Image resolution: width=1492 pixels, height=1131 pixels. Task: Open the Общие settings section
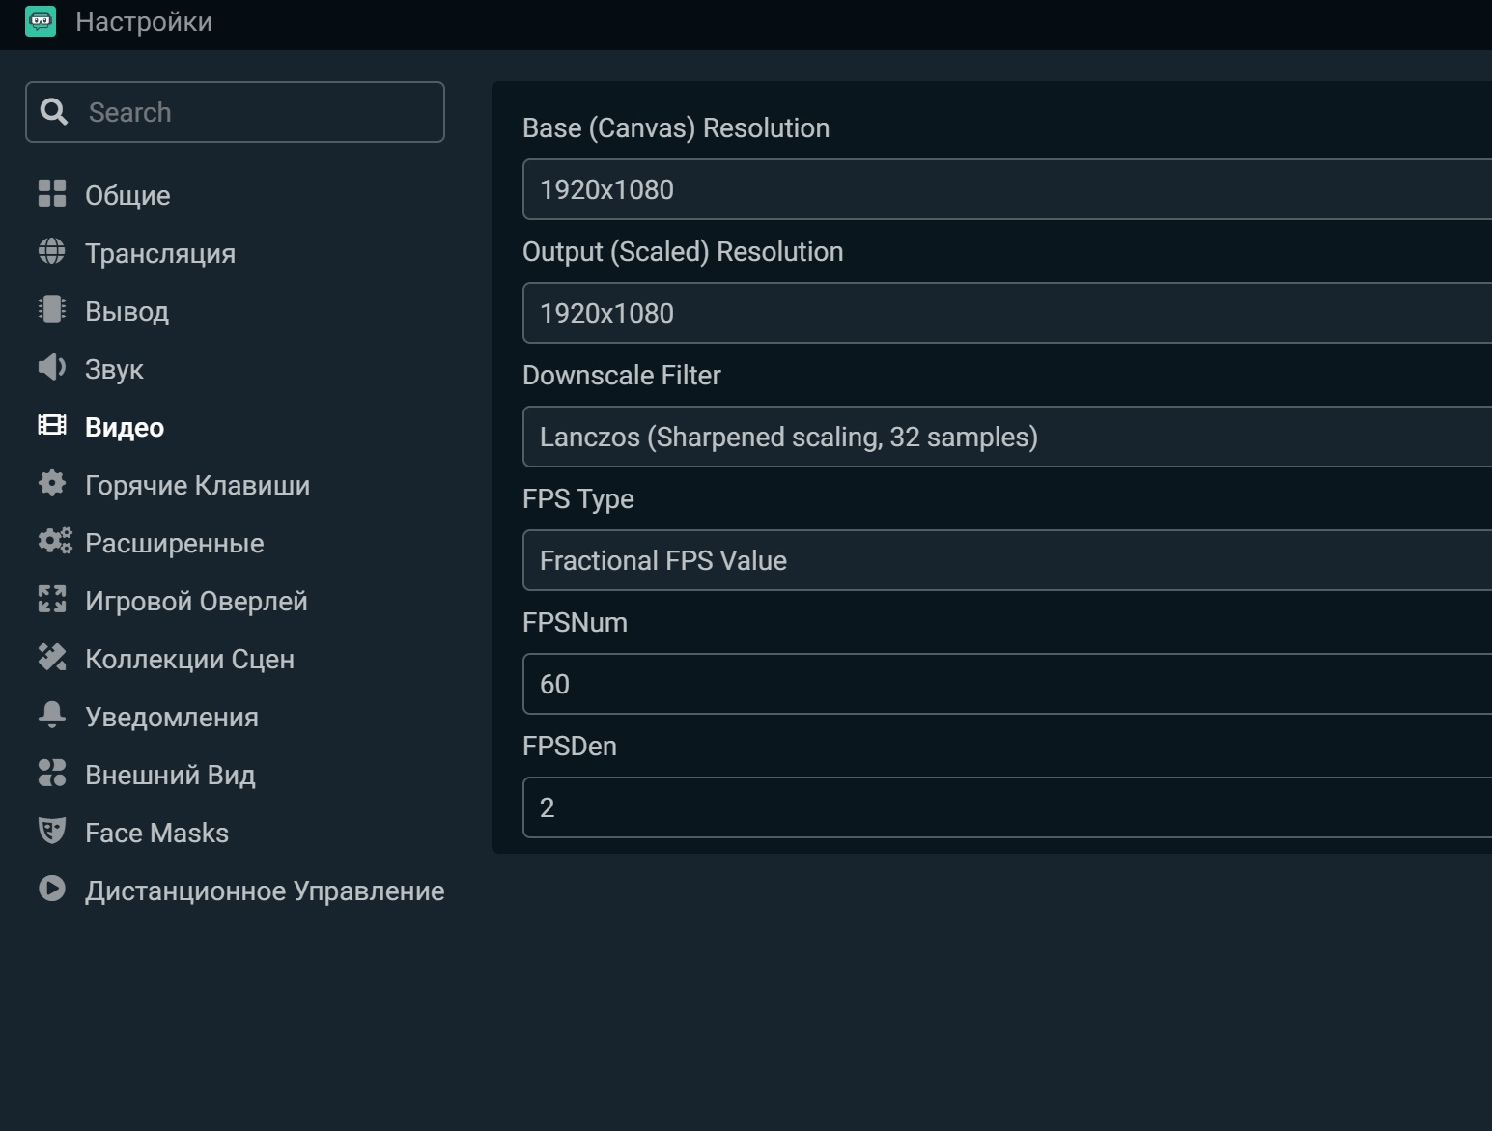coord(127,195)
